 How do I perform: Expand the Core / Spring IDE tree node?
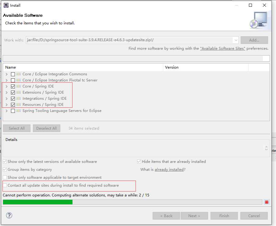(7, 86)
